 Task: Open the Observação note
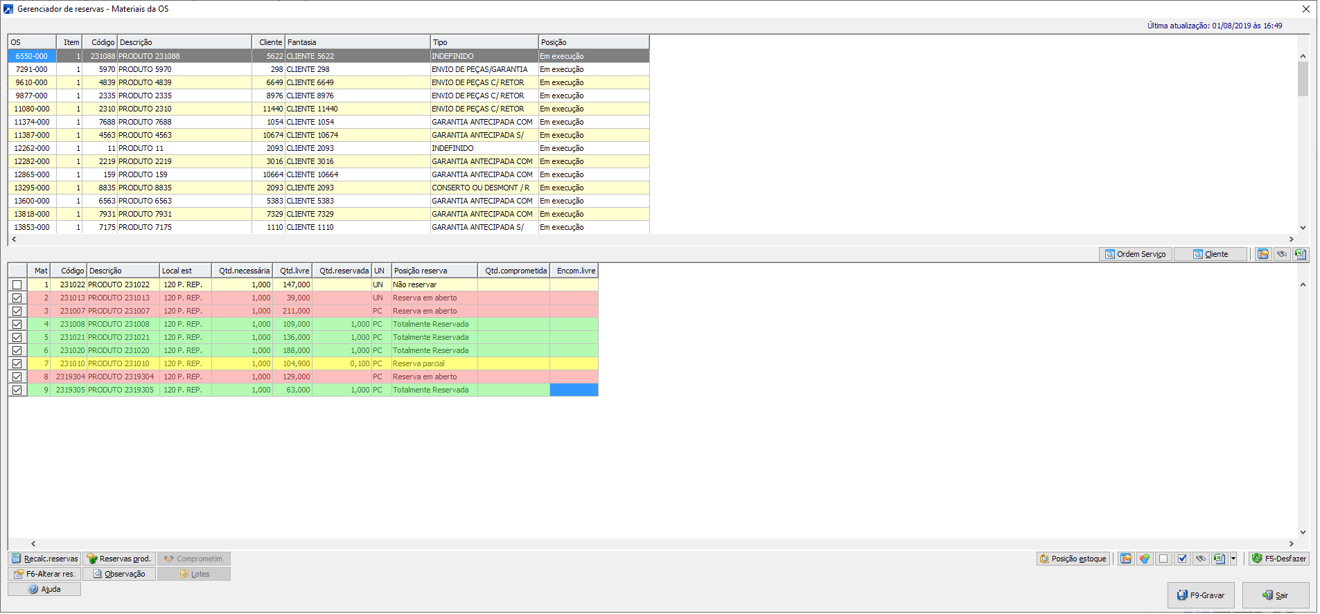point(119,574)
